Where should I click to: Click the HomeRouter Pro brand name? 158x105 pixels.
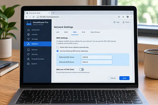41,22
